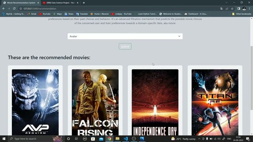Open Visual Studio Code on taskbar
This screenshot has height=142, width=253.
pos(126,138)
